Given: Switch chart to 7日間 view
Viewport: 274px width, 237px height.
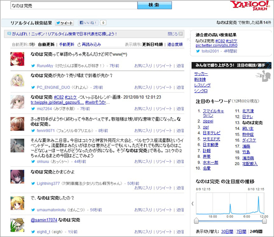Looking at the screenshot, I should coord(241,232).
